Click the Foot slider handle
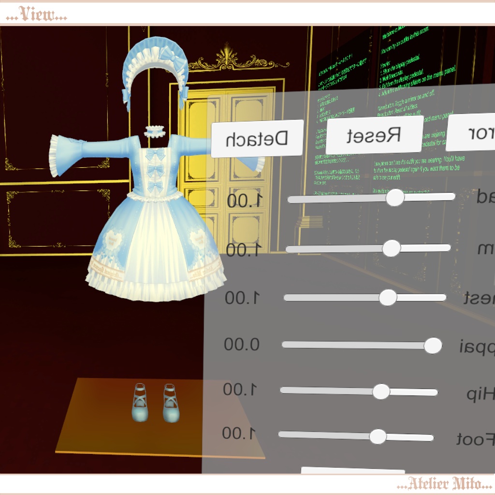This screenshot has height=495, width=495. [378, 437]
